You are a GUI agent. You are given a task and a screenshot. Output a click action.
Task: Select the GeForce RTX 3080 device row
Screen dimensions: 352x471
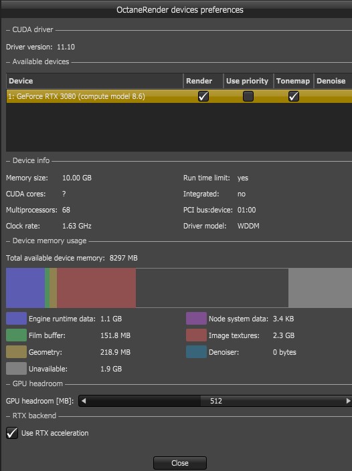click(x=179, y=96)
